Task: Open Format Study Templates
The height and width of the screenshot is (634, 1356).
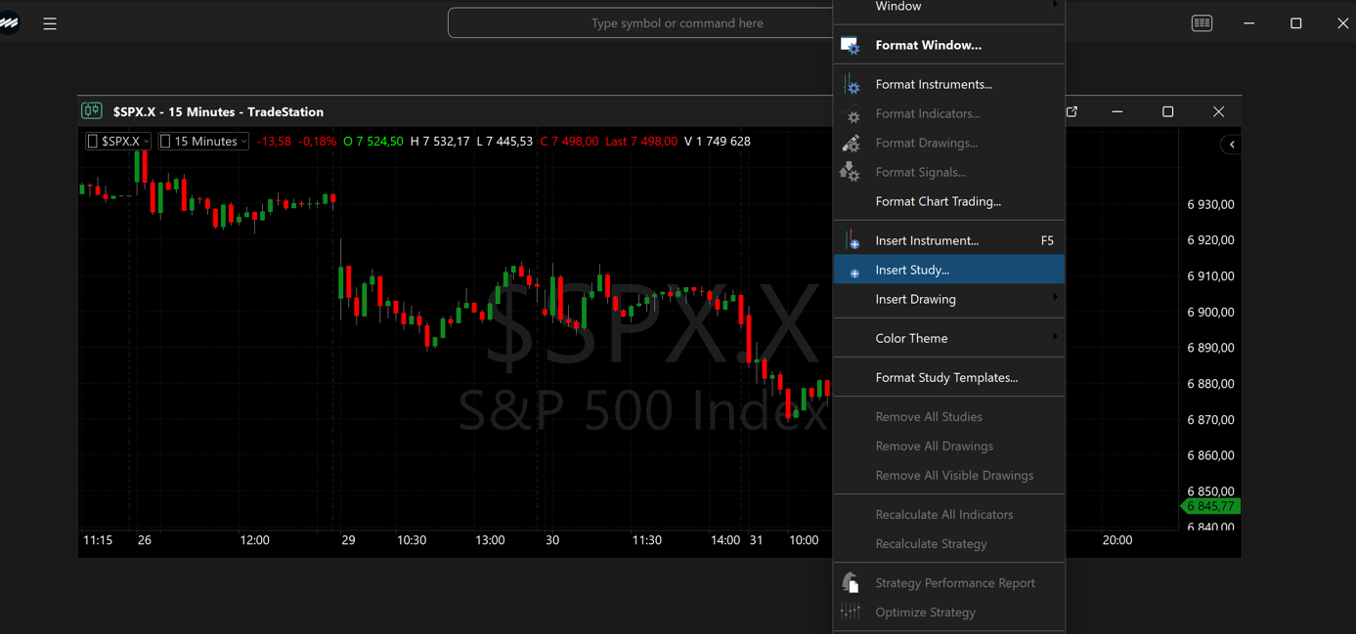Action: click(948, 377)
